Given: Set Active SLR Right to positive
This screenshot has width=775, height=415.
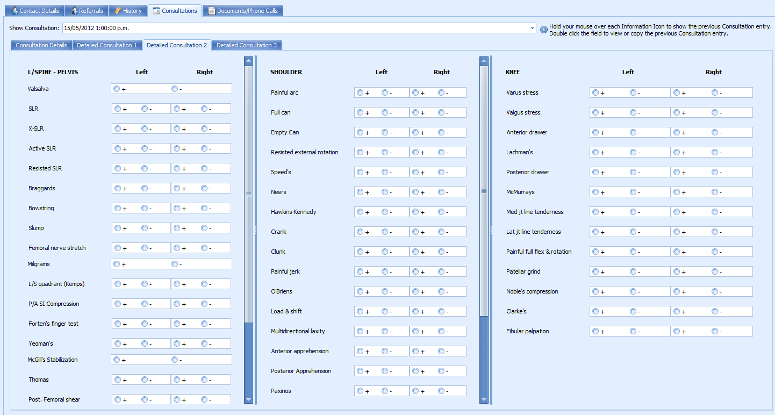Looking at the screenshot, I should click(x=177, y=148).
